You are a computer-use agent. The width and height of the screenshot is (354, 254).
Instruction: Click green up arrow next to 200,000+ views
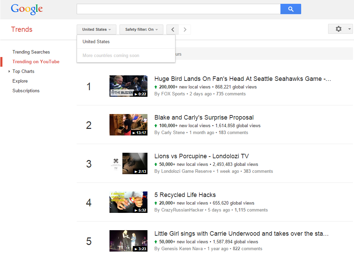156,87
